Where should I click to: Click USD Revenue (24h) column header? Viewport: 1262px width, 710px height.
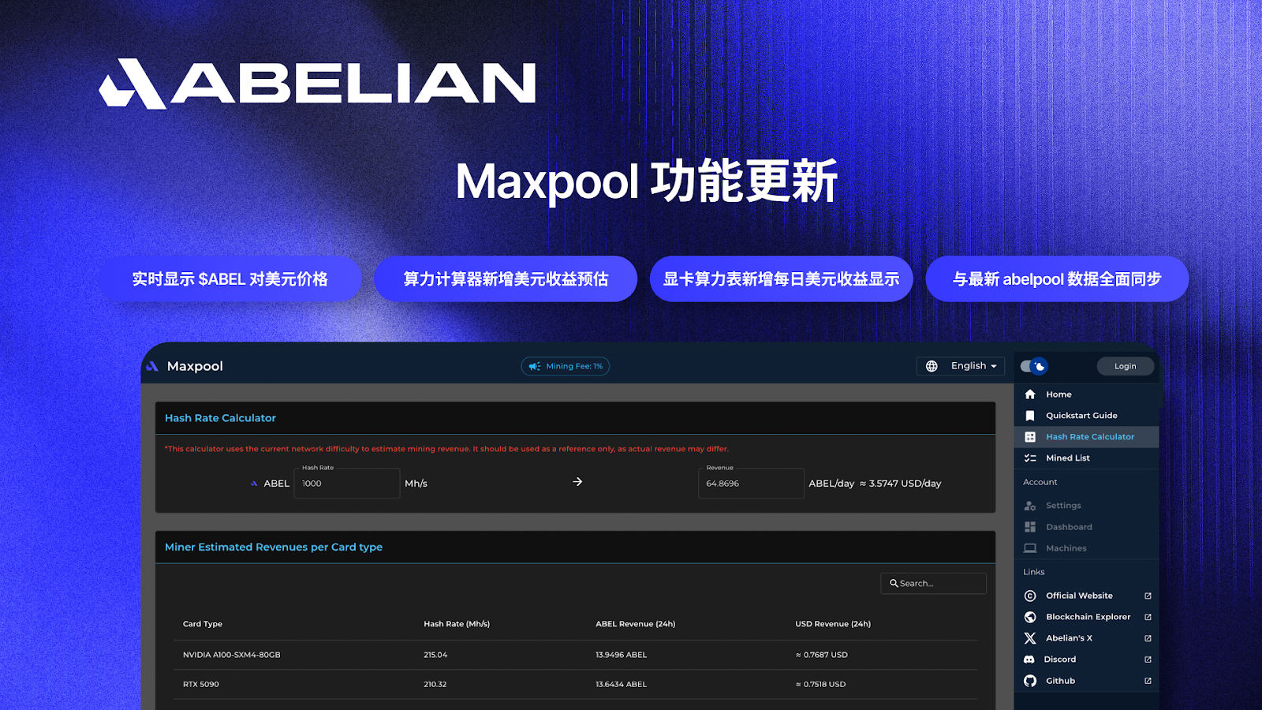(833, 624)
